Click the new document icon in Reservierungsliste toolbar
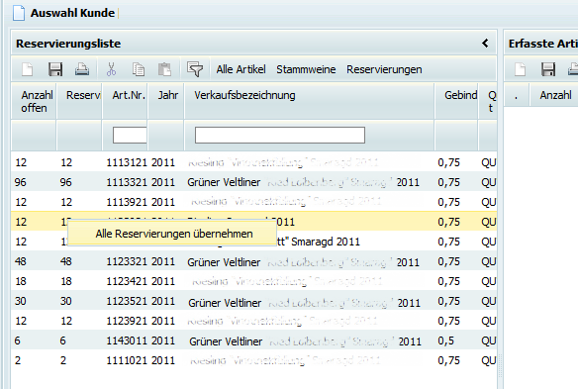Image resolution: width=578 pixels, height=389 pixels. click(28, 69)
